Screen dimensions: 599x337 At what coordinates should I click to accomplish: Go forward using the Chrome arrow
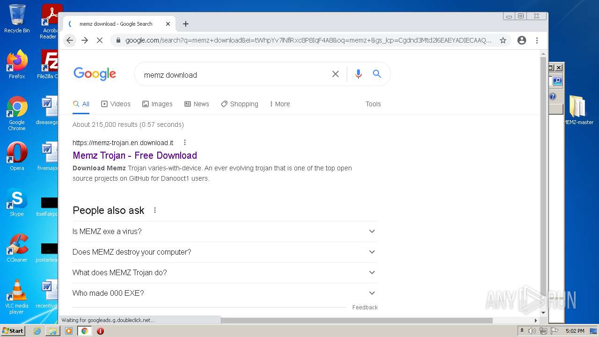click(85, 40)
